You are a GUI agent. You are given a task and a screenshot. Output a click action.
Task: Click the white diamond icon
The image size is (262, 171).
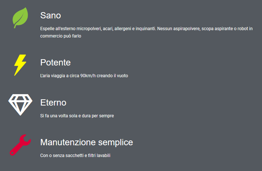(20, 105)
